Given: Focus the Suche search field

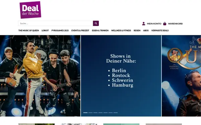Looking at the screenshot, I should point(56,23).
